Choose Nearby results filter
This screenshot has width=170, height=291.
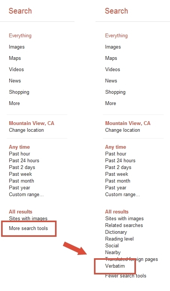(x=113, y=252)
